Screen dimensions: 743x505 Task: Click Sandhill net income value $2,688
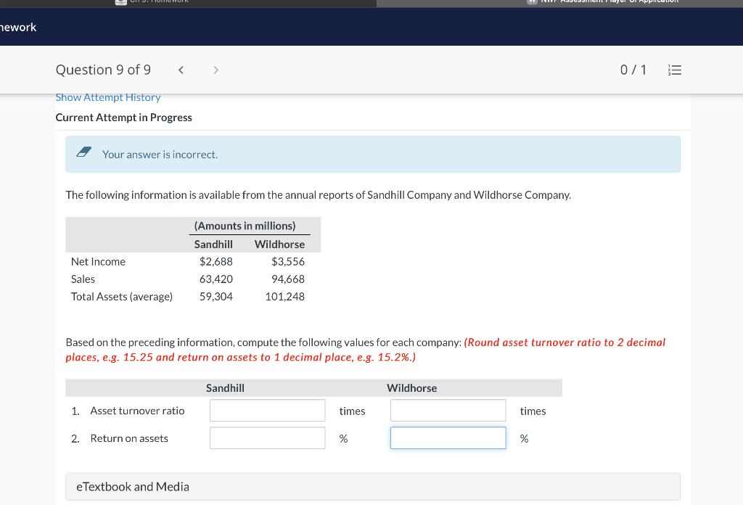pos(216,261)
